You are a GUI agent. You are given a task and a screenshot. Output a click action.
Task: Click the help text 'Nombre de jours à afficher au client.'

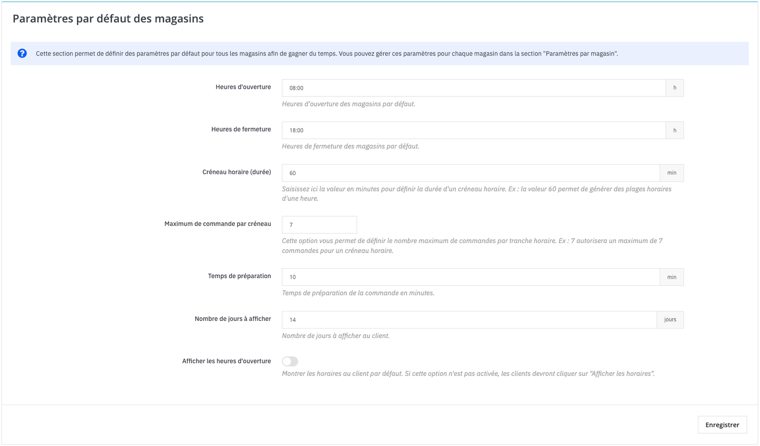point(336,336)
